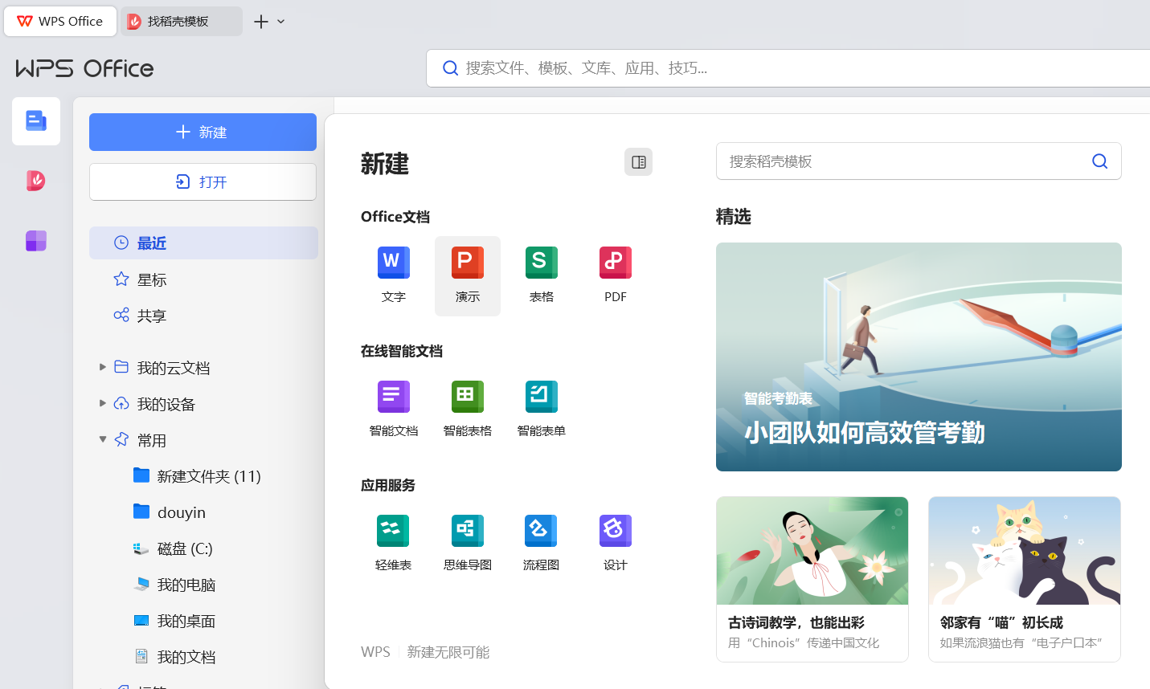Switch to the WPS Office tab
This screenshot has width=1150, height=689.
(60, 21)
